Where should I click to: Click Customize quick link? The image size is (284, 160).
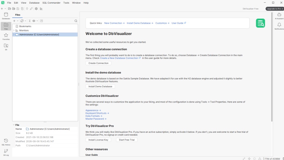pos(162,23)
